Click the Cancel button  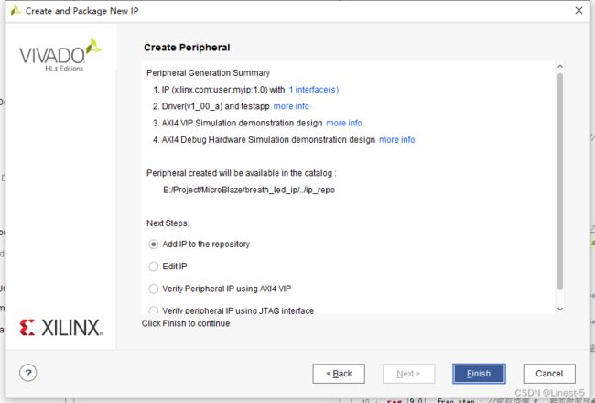click(x=549, y=374)
